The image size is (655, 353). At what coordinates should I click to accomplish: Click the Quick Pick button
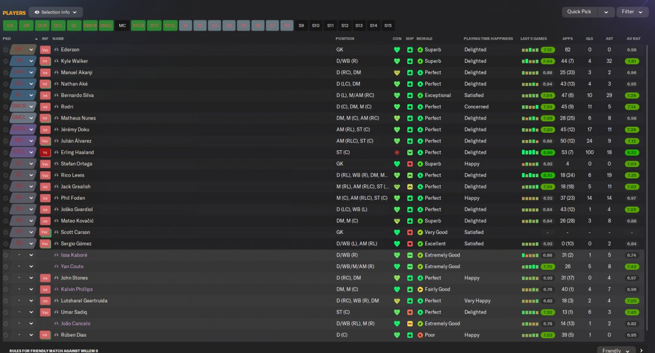(579, 12)
